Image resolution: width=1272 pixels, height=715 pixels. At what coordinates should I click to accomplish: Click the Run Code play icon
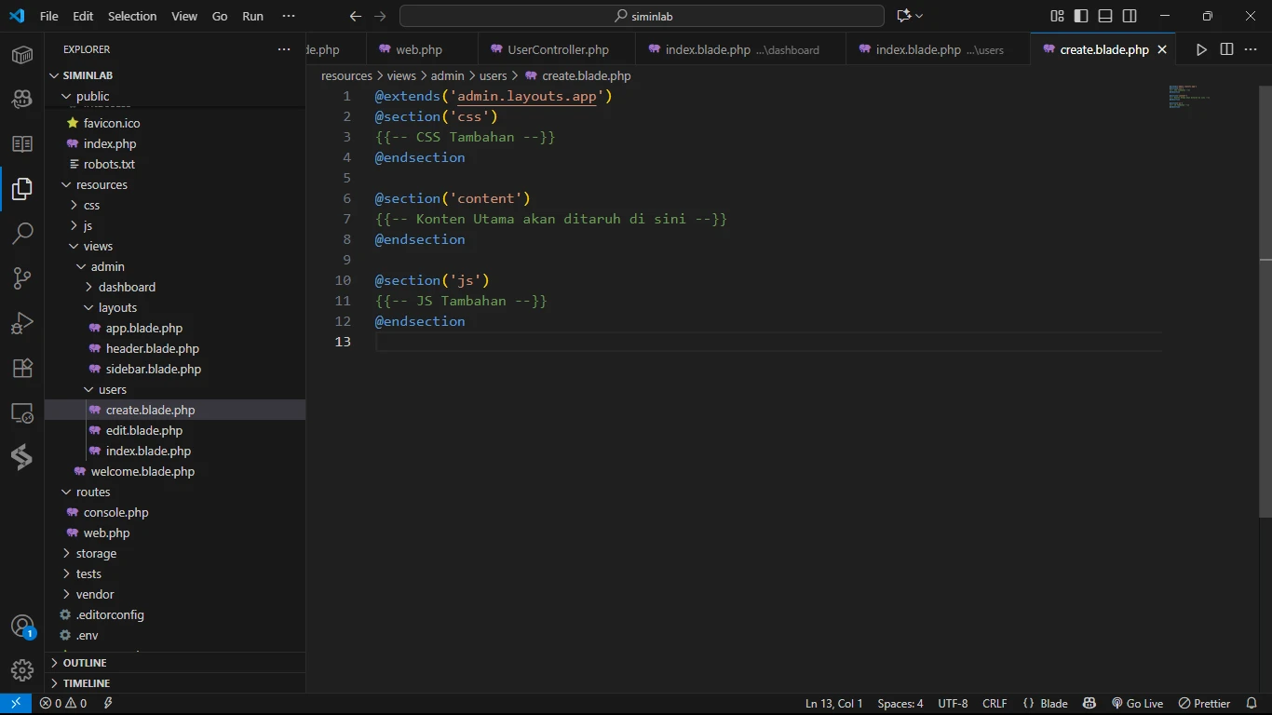1201,49
